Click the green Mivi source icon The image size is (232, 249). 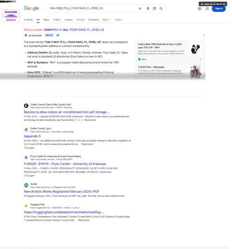[139, 59]
